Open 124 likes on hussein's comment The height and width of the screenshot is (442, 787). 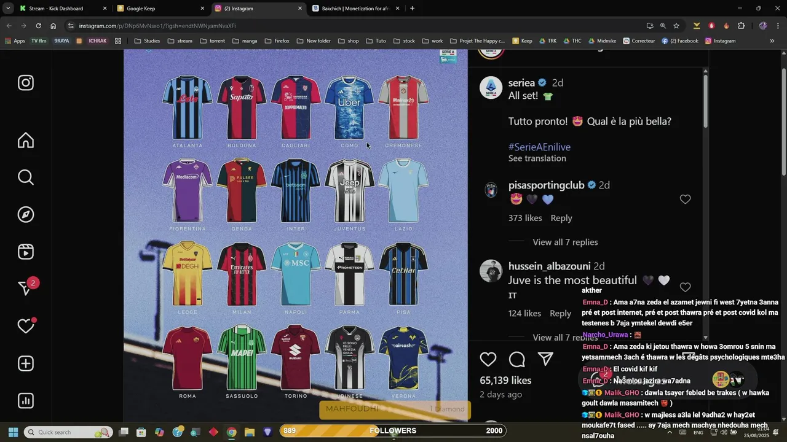coord(524,314)
